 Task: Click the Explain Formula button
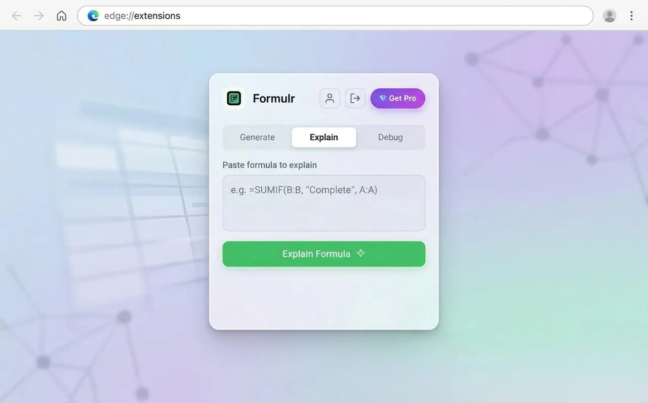coord(324,254)
